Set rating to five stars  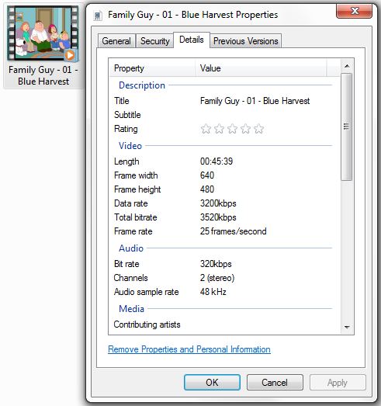259,129
